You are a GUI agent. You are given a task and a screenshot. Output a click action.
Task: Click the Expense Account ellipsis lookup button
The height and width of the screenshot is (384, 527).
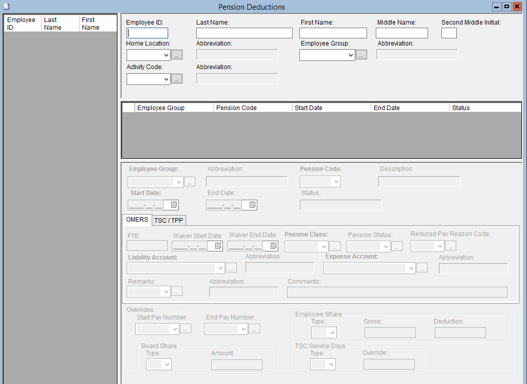(x=422, y=268)
